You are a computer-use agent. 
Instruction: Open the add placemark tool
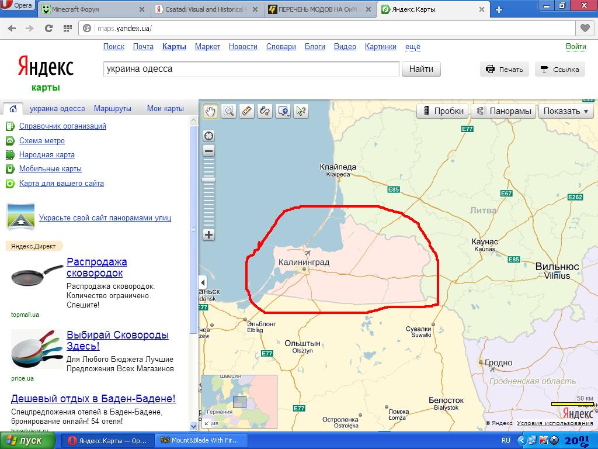283,111
